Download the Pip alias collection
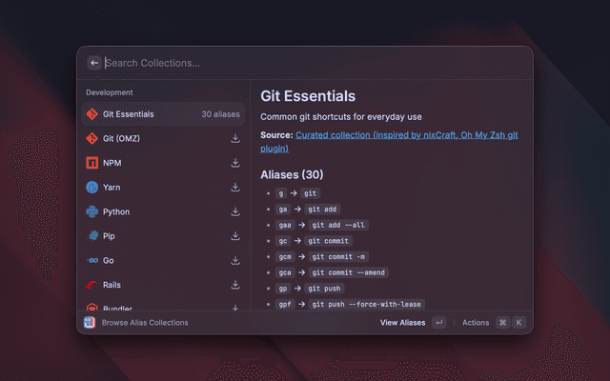Screen dimensions: 610x381 coord(235,236)
